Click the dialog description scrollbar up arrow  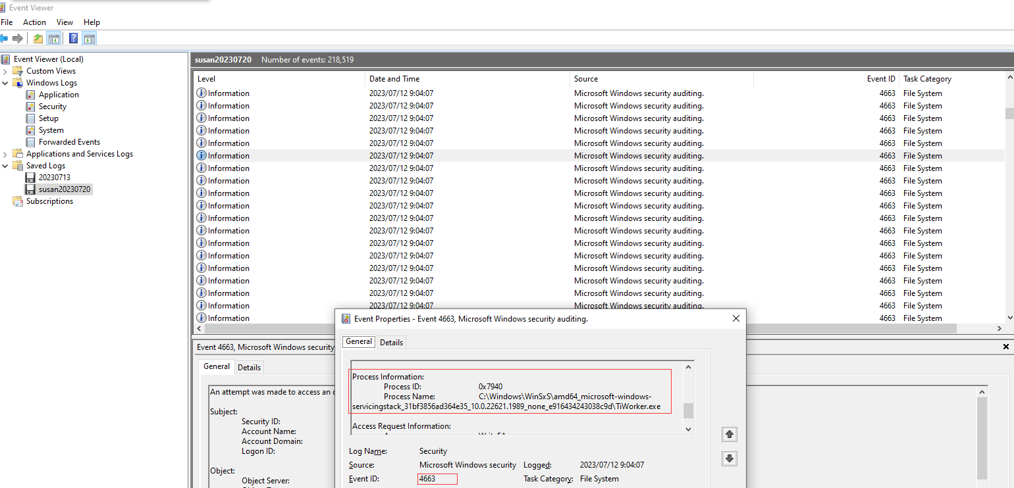[x=689, y=368]
